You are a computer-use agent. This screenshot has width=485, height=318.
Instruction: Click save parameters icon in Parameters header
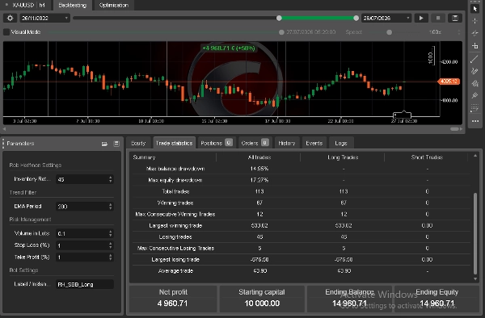coord(116,144)
